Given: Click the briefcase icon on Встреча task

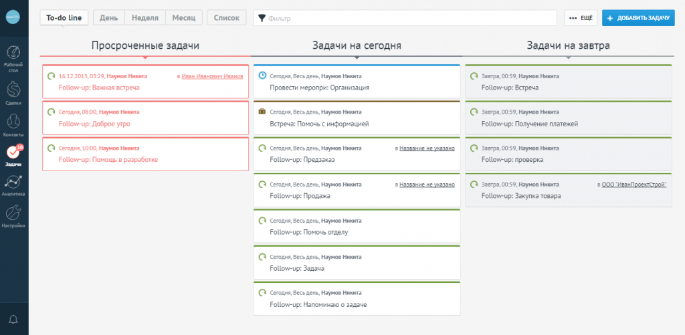Looking at the screenshot, I should (x=262, y=112).
